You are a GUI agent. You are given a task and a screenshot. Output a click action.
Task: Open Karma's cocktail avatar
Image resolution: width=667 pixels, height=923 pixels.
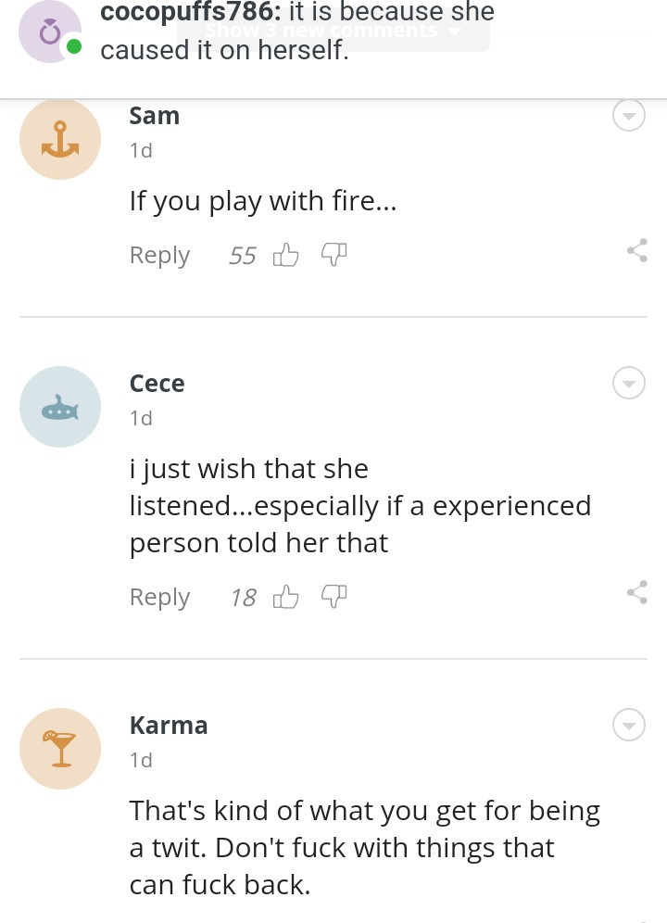pyautogui.click(x=60, y=749)
